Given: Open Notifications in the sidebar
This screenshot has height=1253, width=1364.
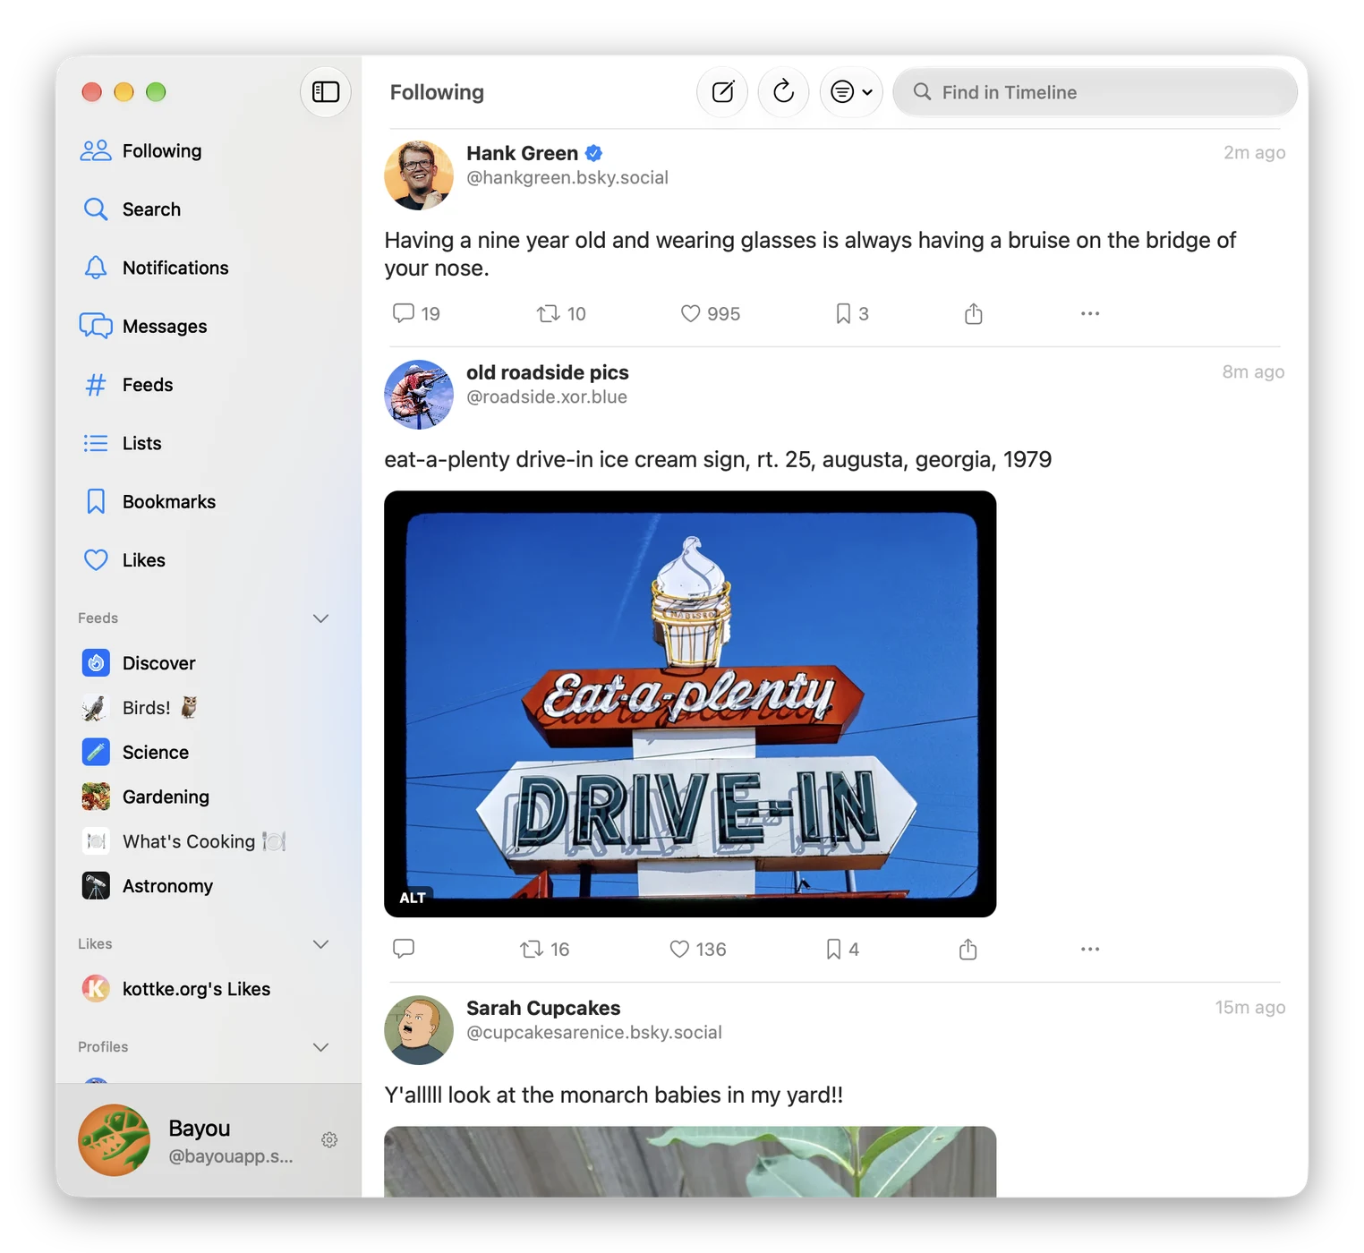Looking at the screenshot, I should tap(155, 268).
